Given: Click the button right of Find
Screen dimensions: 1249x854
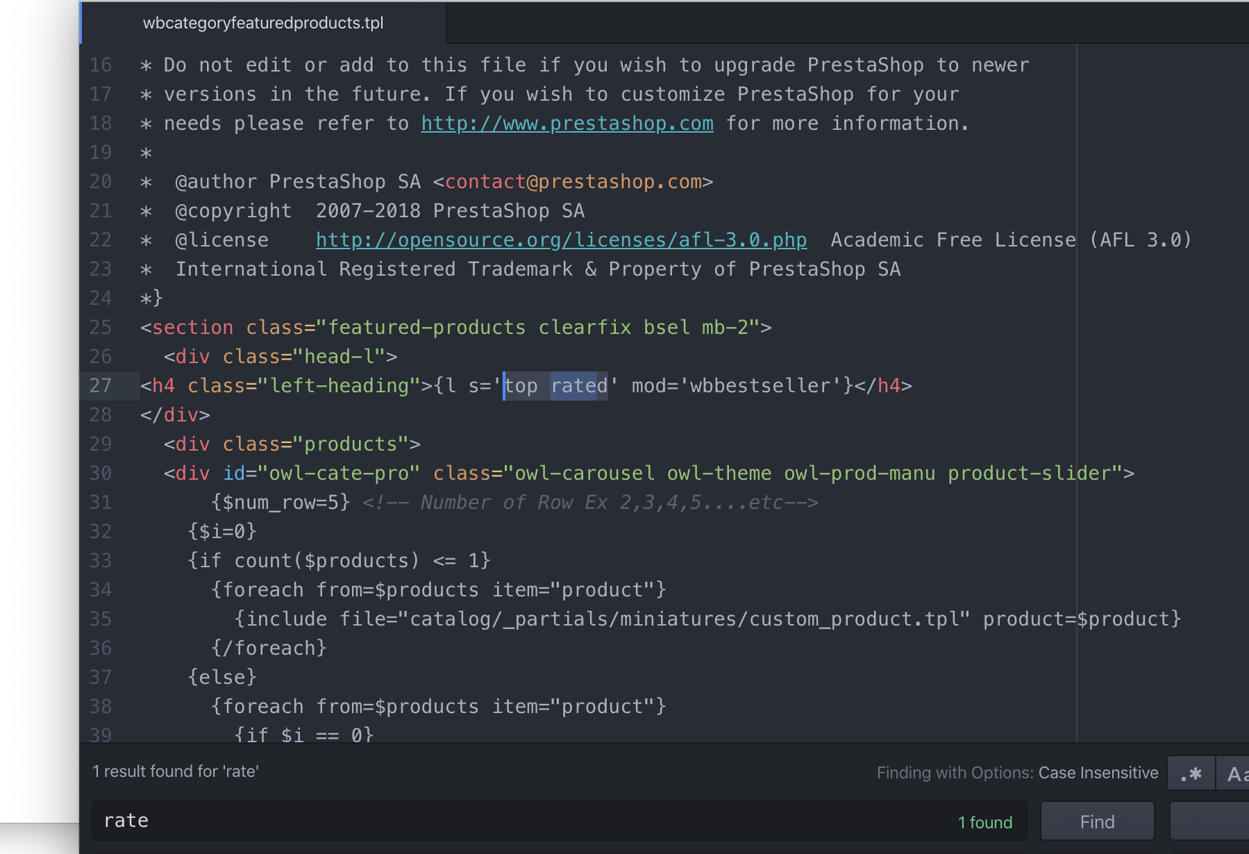Looking at the screenshot, I should point(1209,821).
